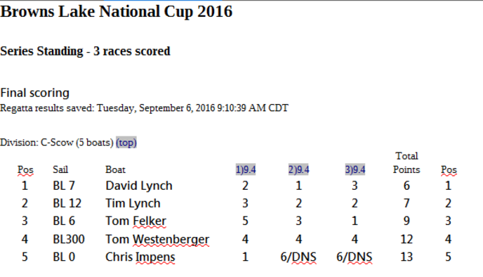This screenshot has height=277, width=483.
Task: Click sail number BL300
Action: click(69, 239)
